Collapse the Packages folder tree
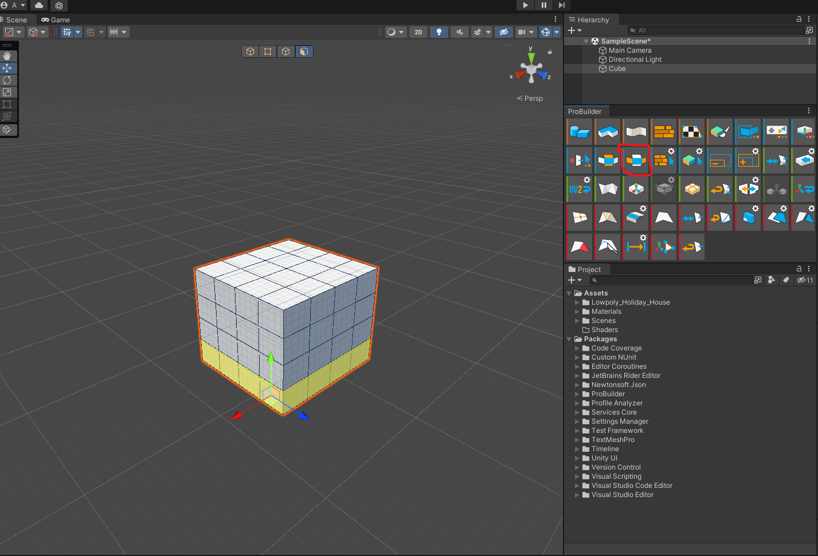This screenshot has width=818, height=556. (x=569, y=339)
